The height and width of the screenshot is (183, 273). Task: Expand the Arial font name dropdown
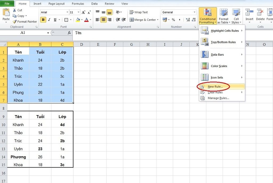pyautogui.click(x=67, y=12)
